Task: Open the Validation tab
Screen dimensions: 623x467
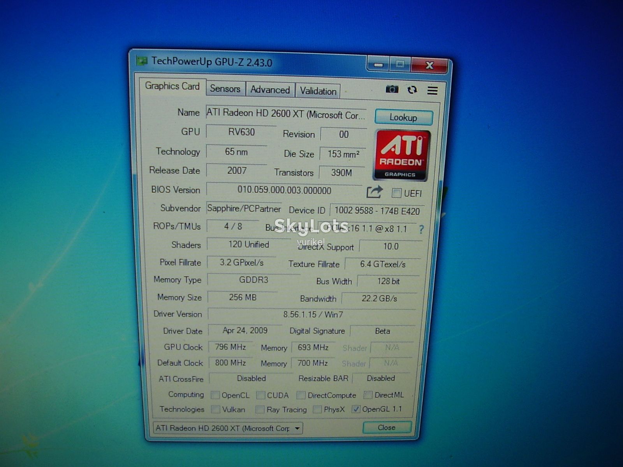Action: (x=318, y=91)
